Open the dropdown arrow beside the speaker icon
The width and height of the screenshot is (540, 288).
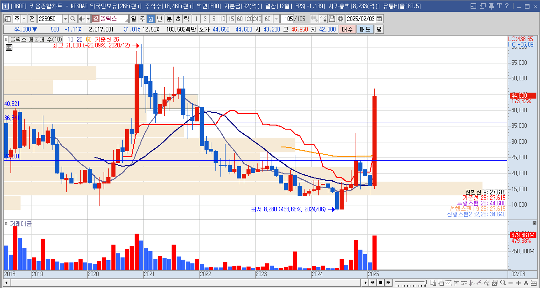click(x=88, y=19)
